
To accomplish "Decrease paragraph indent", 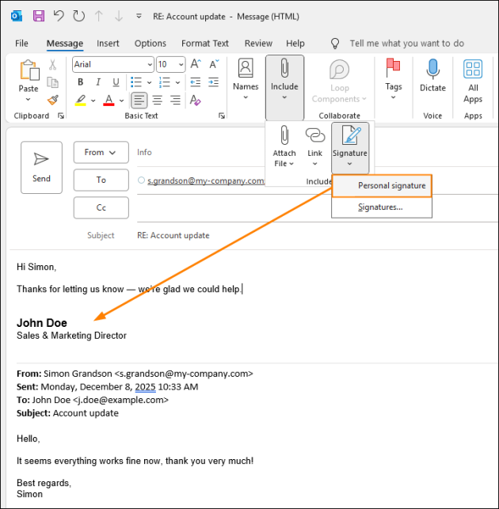I will pyautogui.click(x=196, y=82).
